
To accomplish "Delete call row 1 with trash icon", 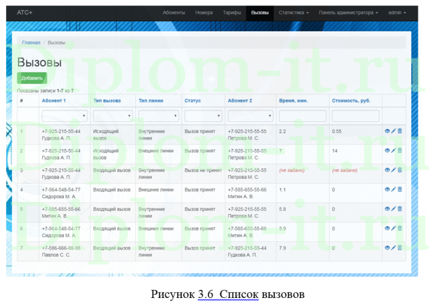I will coord(400,131).
